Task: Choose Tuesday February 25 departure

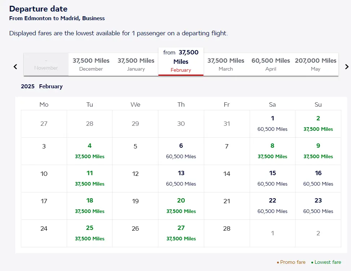Action: pos(89,233)
